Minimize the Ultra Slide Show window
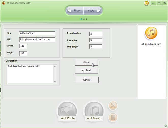This screenshot has height=128, width=168. 153,3
